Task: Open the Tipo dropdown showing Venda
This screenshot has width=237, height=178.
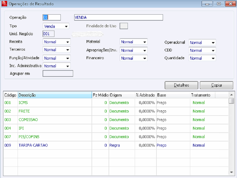Action: pos(56,26)
